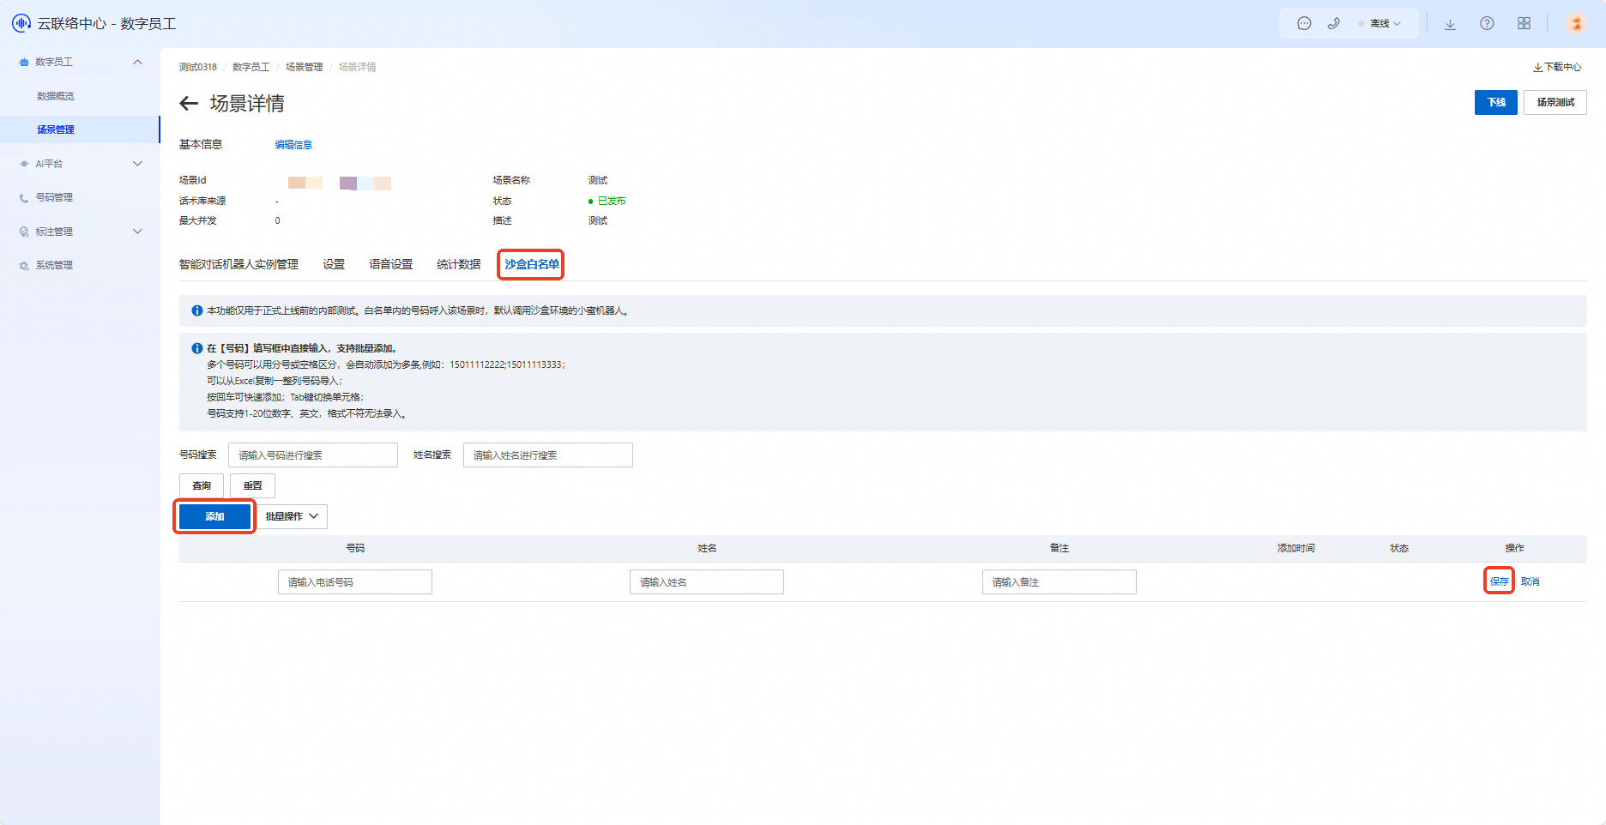This screenshot has width=1606, height=825.
Task: Click the 操作 column header
Action: [1514, 548]
